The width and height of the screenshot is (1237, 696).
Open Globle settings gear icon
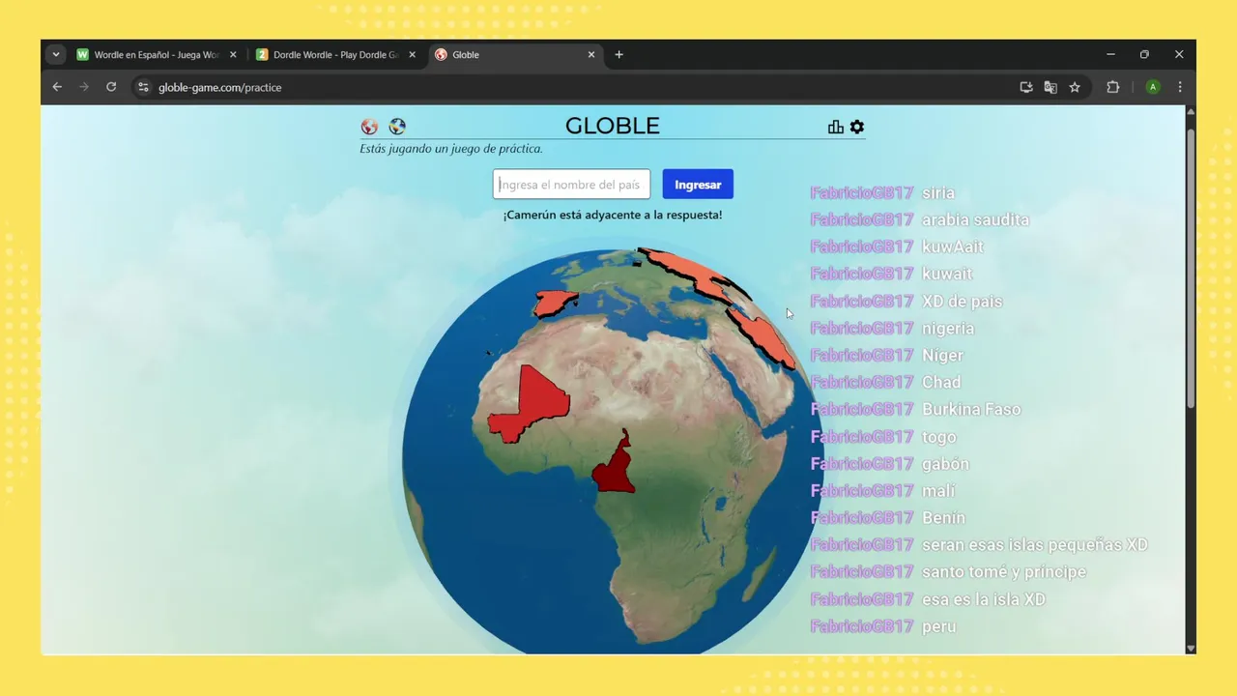[x=857, y=127]
